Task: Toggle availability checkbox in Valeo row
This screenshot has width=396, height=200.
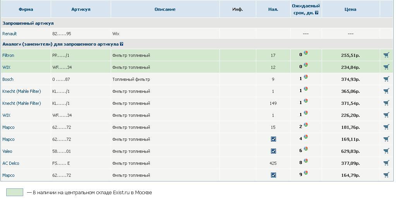Action: (x=273, y=151)
